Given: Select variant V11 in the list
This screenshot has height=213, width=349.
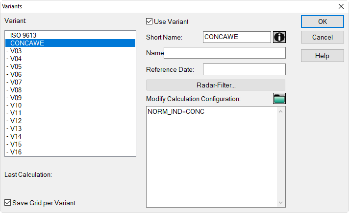Looking at the screenshot, I should [x=70, y=113].
